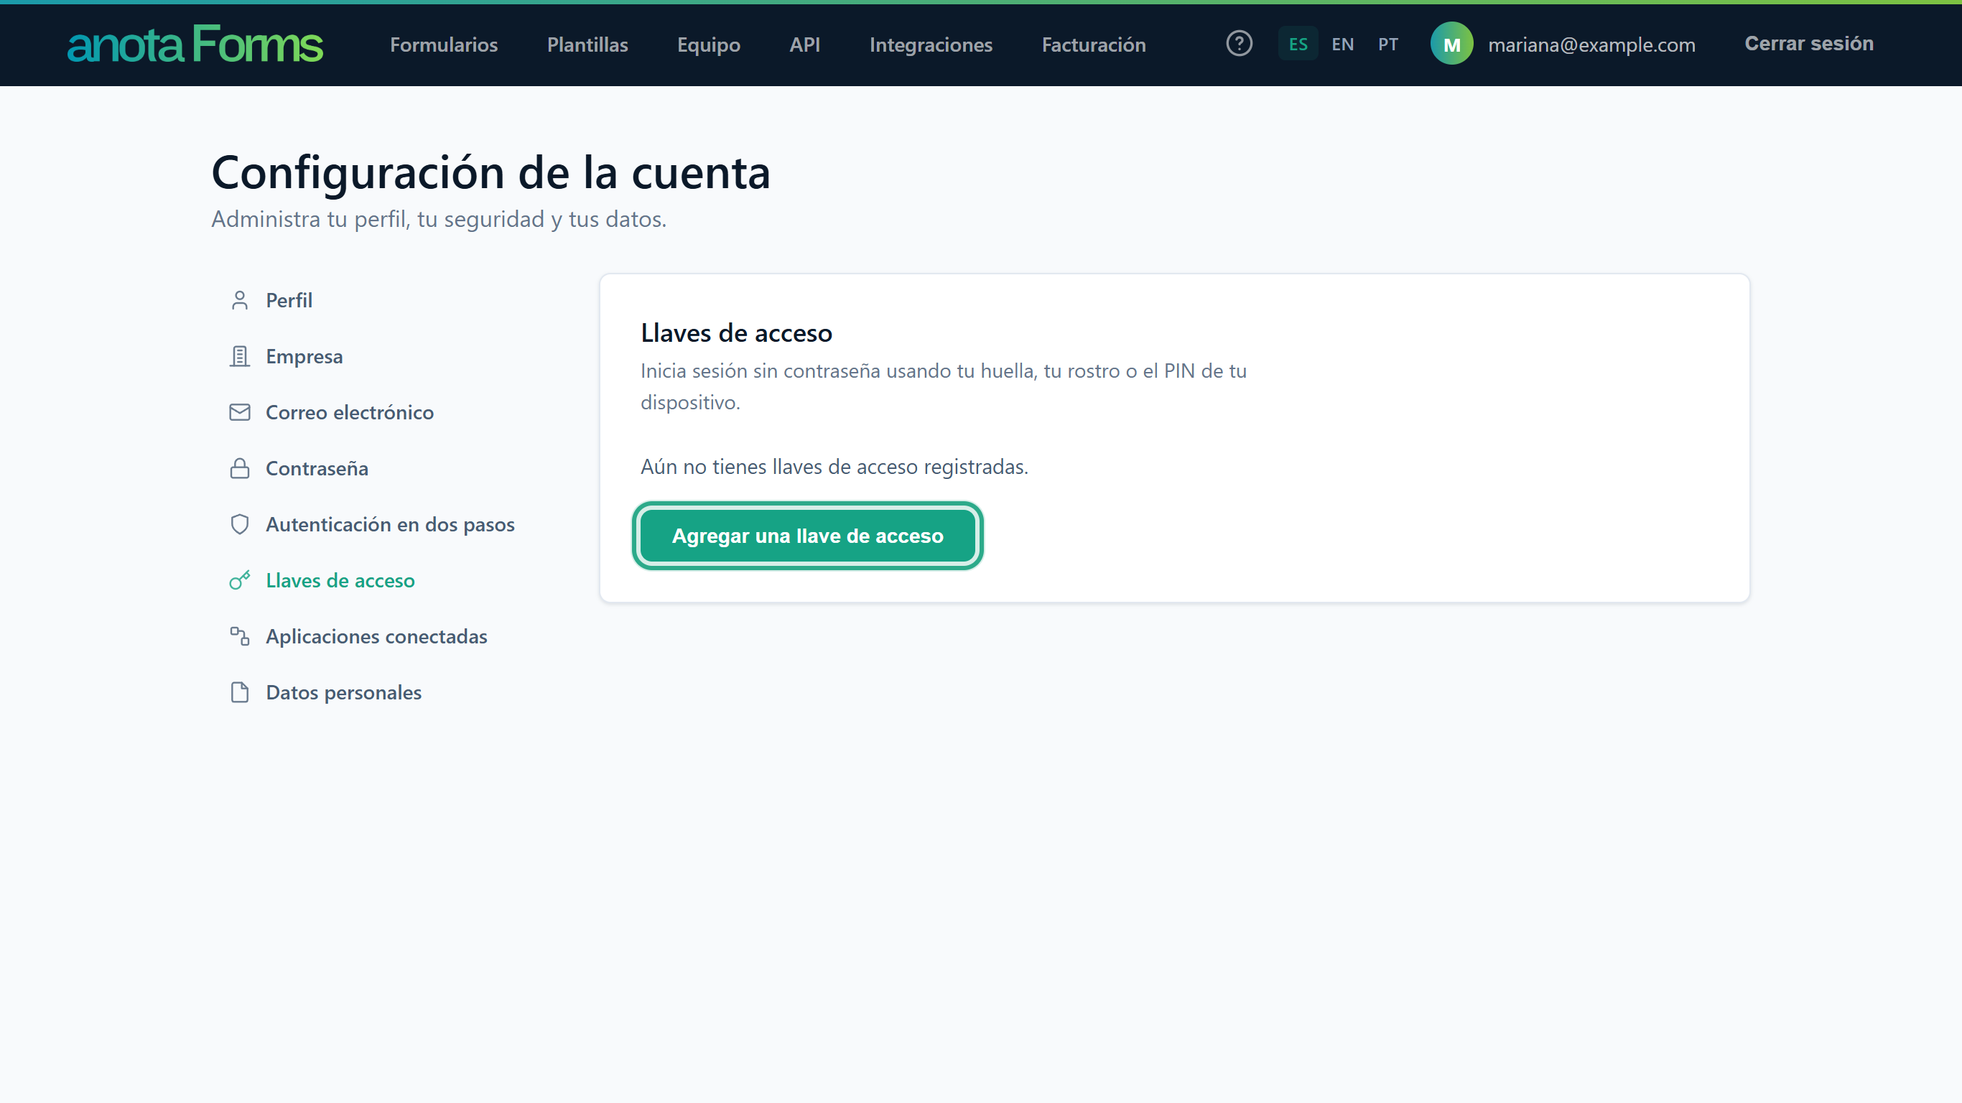The height and width of the screenshot is (1103, 1962).
Task: Click the Llaves de acceso key icon
Action: click(x=240, y=580)
